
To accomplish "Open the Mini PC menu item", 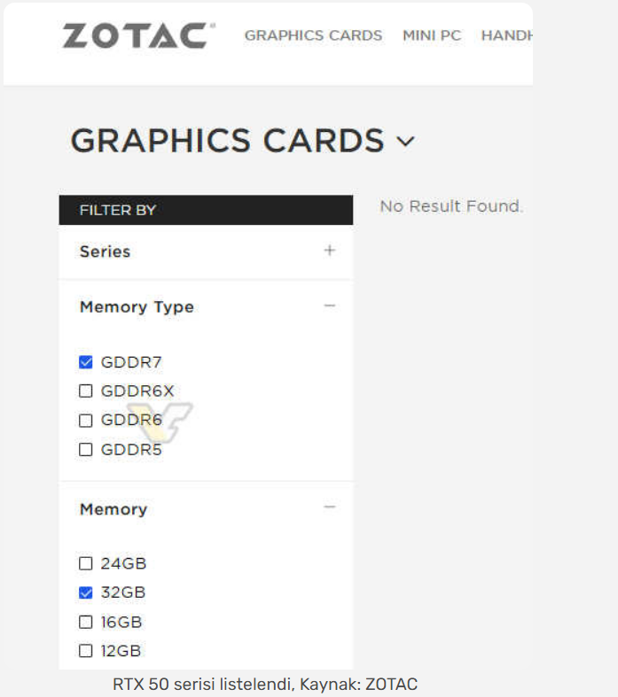I will click(x=432, y=36).
